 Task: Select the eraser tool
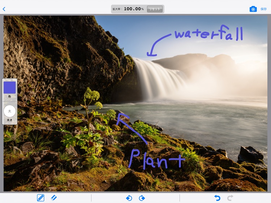(54, 198)
